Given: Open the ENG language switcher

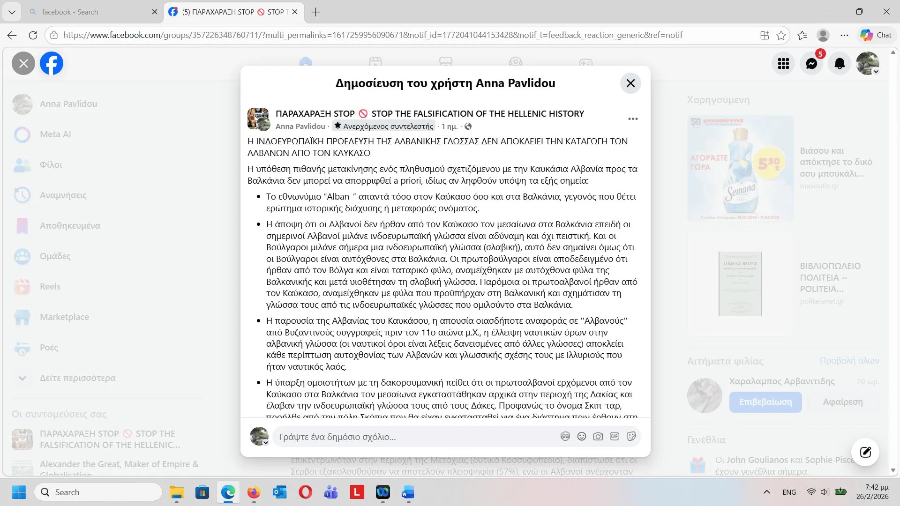Looking at the screenshot, I should pyautogui.click(x=789, y=492).
